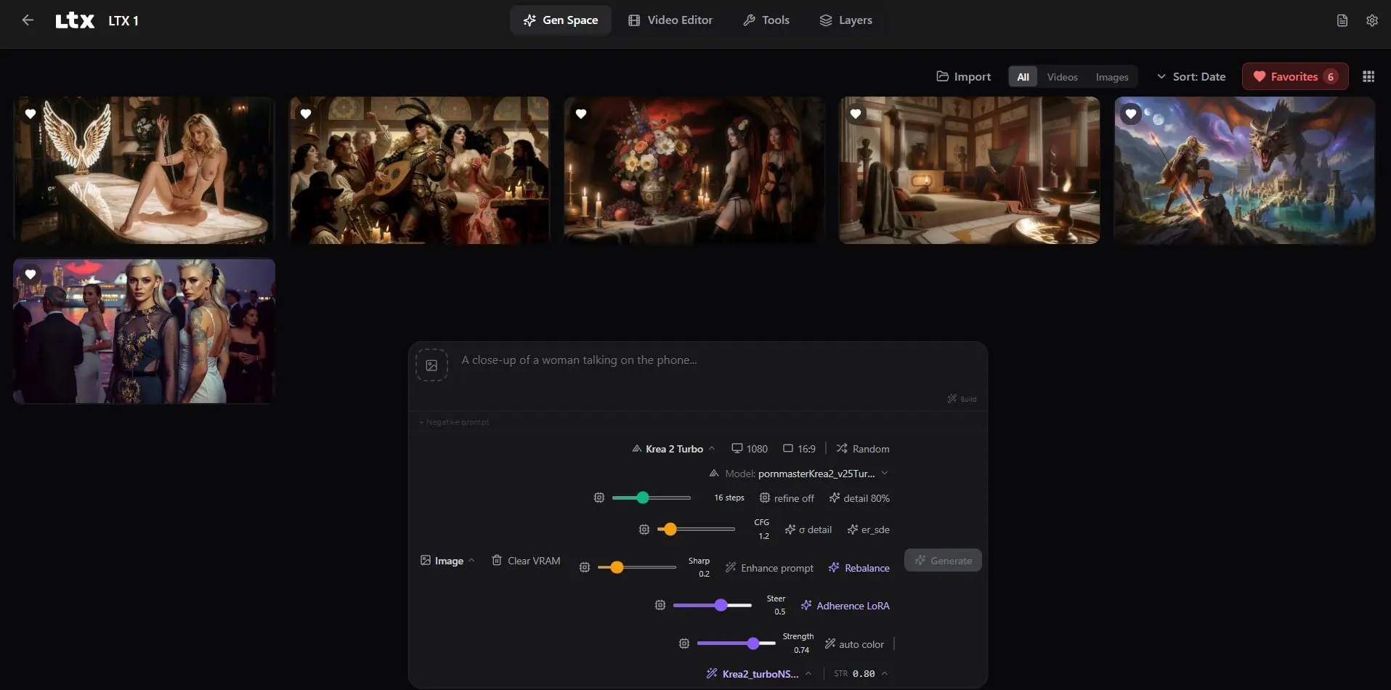1391x690 pixels.
Task: Toggle Rebalance option
Action: coord(859,568)
